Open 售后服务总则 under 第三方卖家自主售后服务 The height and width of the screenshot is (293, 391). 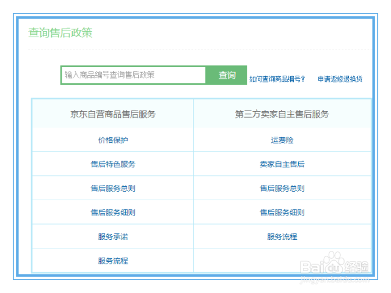click(x=282, y=189)
